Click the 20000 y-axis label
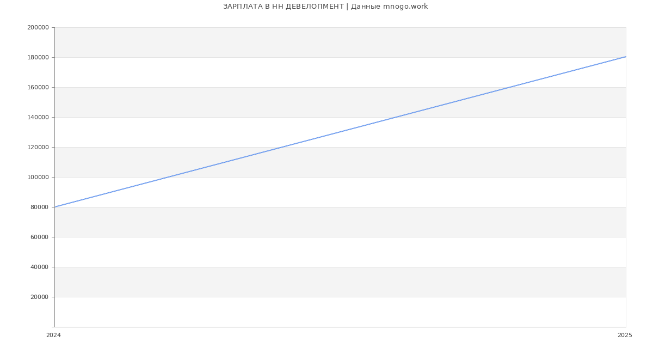This screenshot has width=653, height=354. point(40,297)
